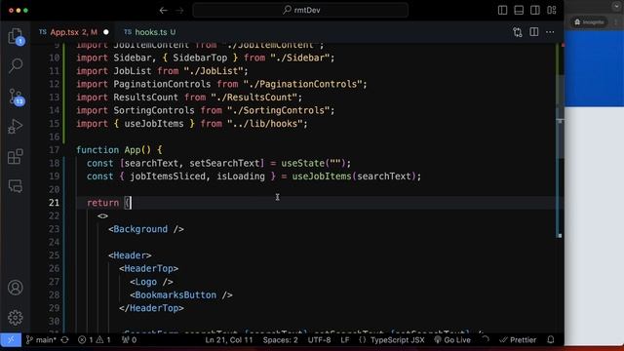Open the Chat panel icon in the activity bar

16,186
